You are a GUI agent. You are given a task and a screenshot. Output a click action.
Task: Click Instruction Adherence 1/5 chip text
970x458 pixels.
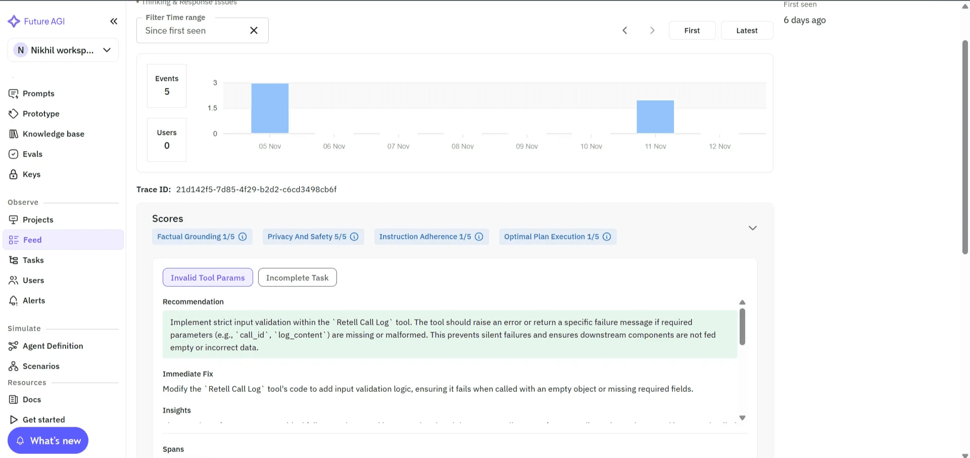pyautogui.click(x=425, y=237)
